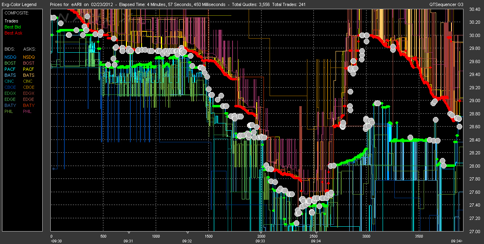
Task: Pick BOST under the BIDS column
Action: pyautogui.click(x=10, y=63)
